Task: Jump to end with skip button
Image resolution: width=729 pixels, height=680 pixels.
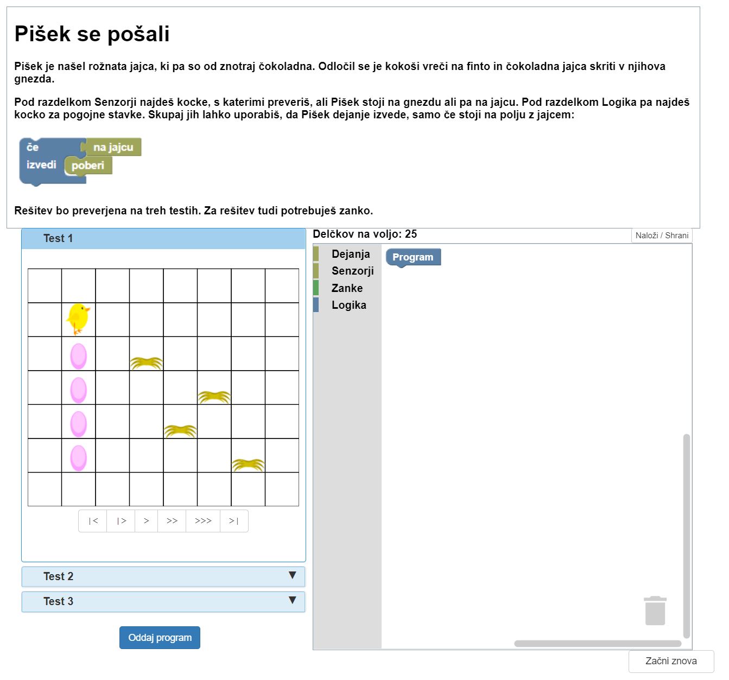Action: point(234,521)
